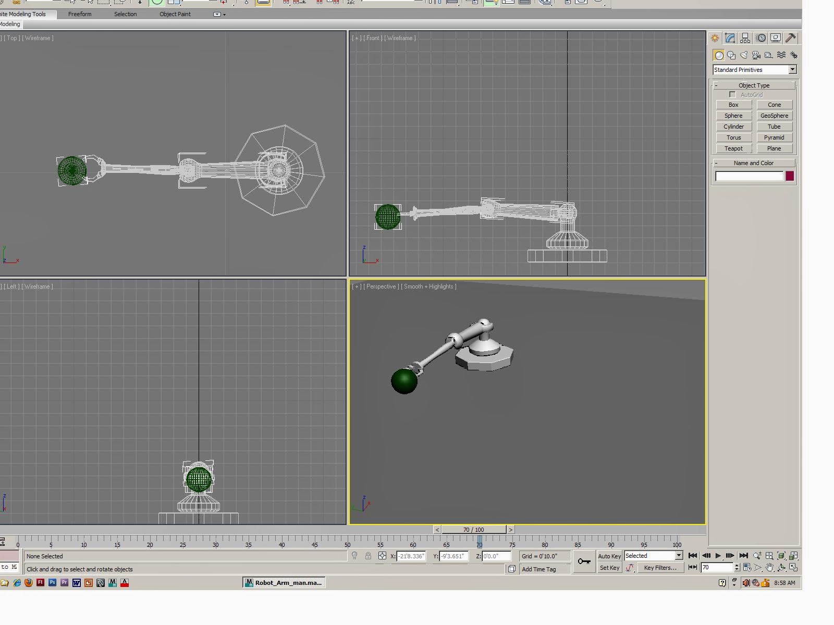The image size is (834, 625).
Task: Open the Create command panel tab
Action: pyautogui.click(x=715, y=38)
